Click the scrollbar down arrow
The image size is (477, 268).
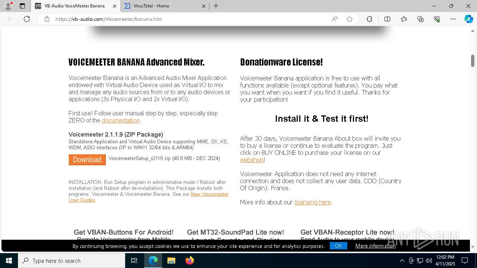473,247
